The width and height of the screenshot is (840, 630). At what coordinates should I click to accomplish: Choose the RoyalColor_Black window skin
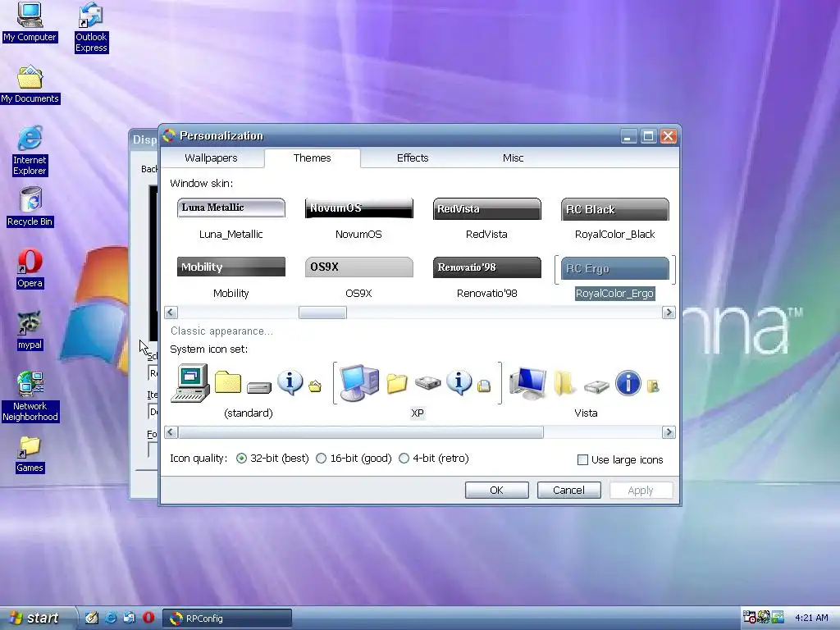tap(615, 218)
